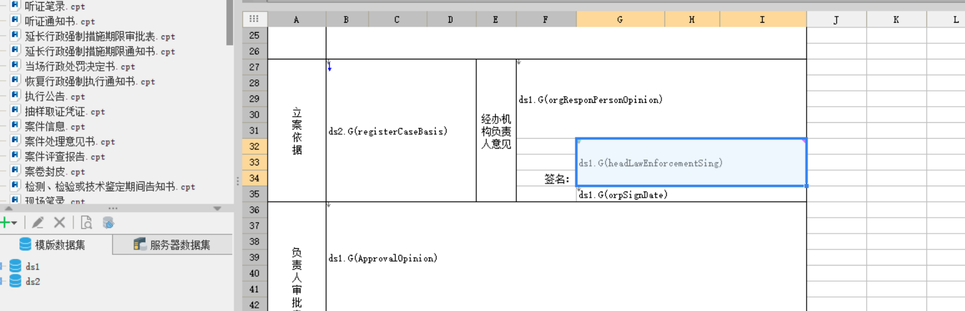The width and height of the screenshot is (965, 311).
Task: Select the ds1 dataset icon
Action: (x=15, y=266)
